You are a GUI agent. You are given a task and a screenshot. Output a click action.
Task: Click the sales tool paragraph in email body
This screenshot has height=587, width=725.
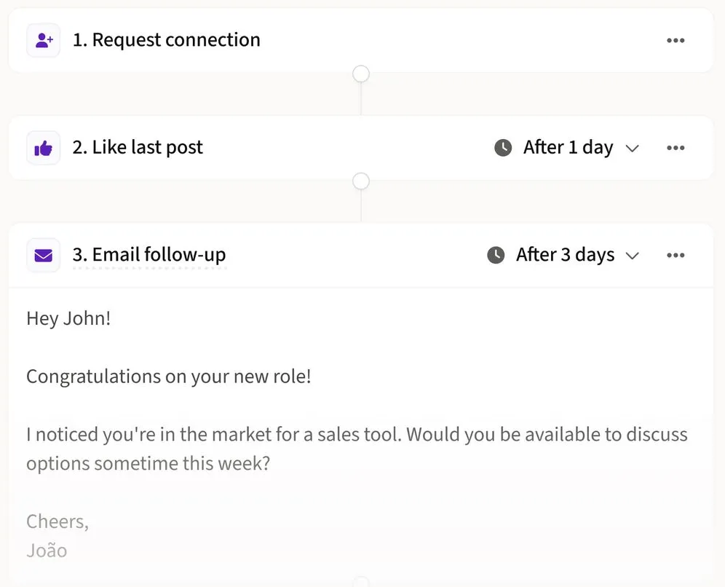pyautogui.click(x=357, y=449)
